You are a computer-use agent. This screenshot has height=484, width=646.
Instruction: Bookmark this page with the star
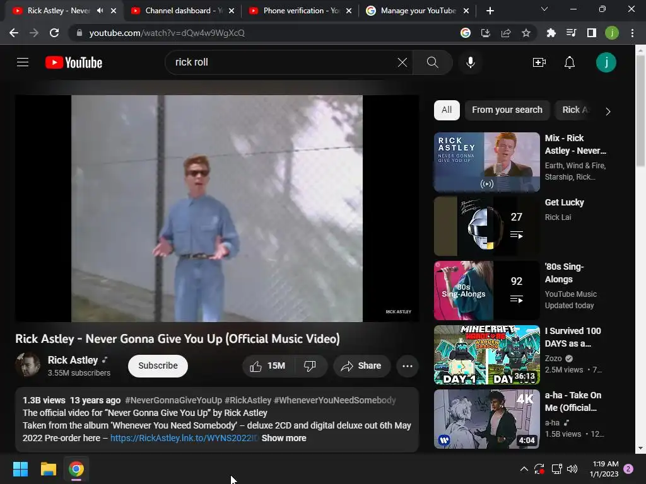(x=526, y=33)
